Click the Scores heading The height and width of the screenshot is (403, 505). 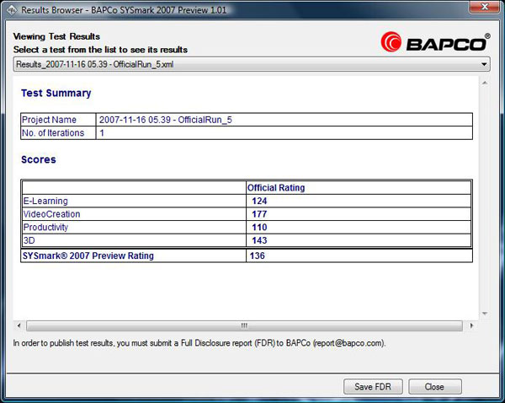tap(39, 159)
